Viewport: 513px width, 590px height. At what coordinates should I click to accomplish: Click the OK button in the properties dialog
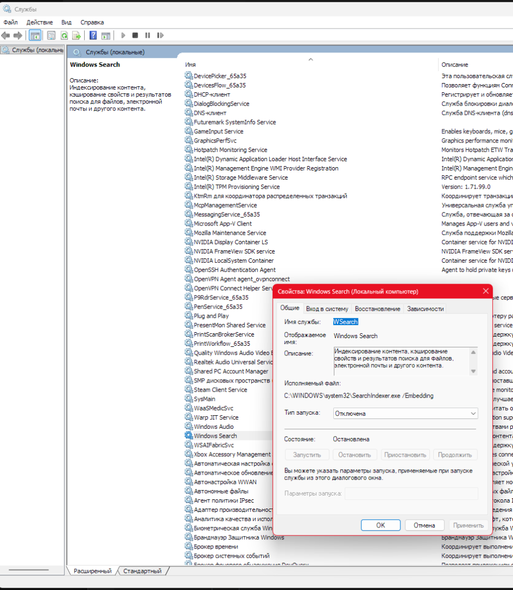[381, 525]
